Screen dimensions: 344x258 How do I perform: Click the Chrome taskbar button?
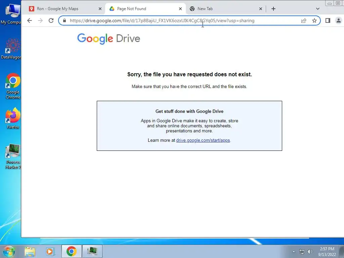click(x=72, y=251)
